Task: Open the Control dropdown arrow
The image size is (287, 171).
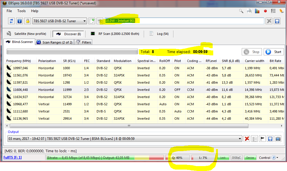Action: pos(277,158)
